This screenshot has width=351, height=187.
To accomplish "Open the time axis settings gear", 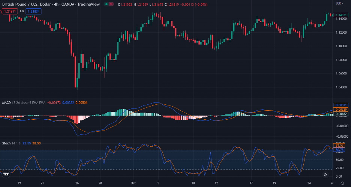I will tap(342, 183).
